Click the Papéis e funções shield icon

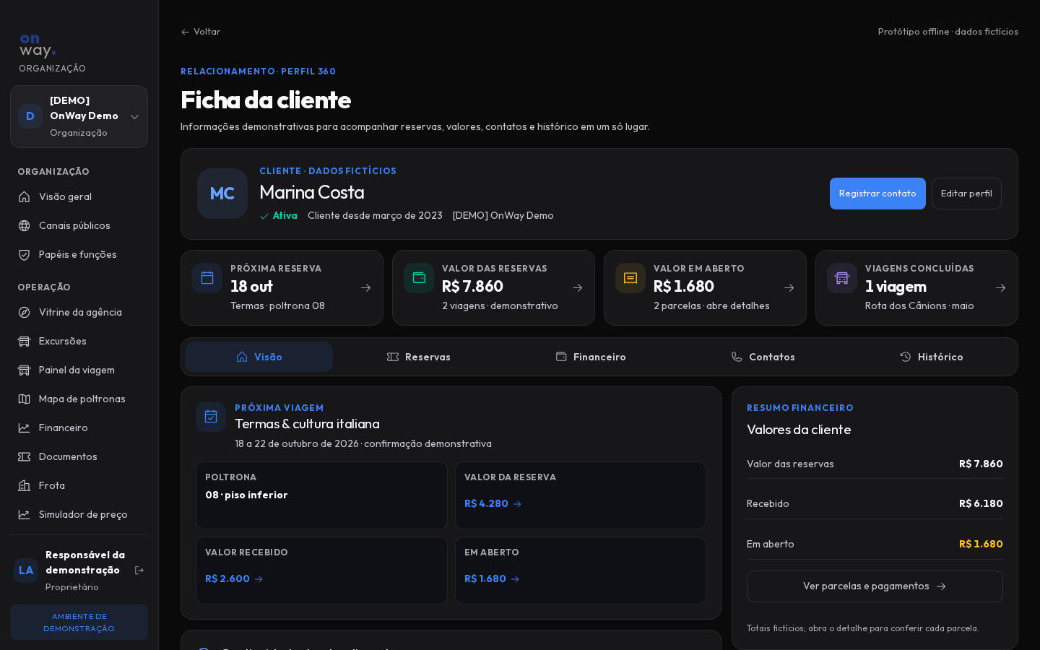coord(24,254)
